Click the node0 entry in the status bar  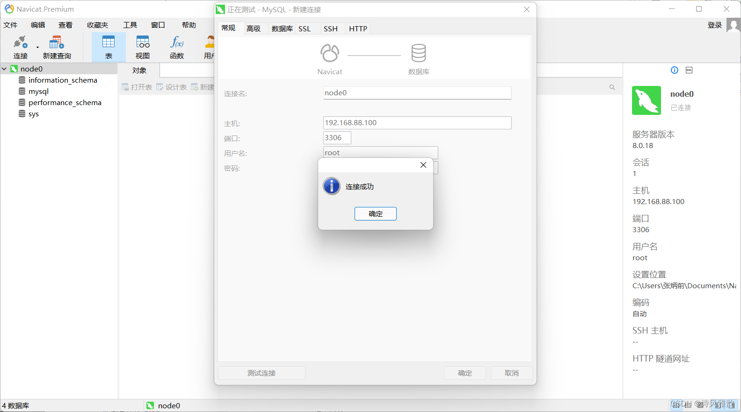(163, 405)
